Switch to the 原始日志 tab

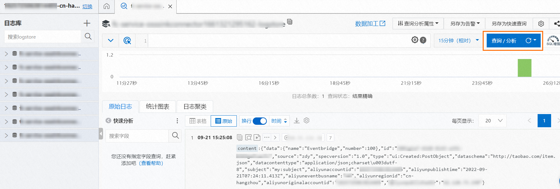(120, 106)
